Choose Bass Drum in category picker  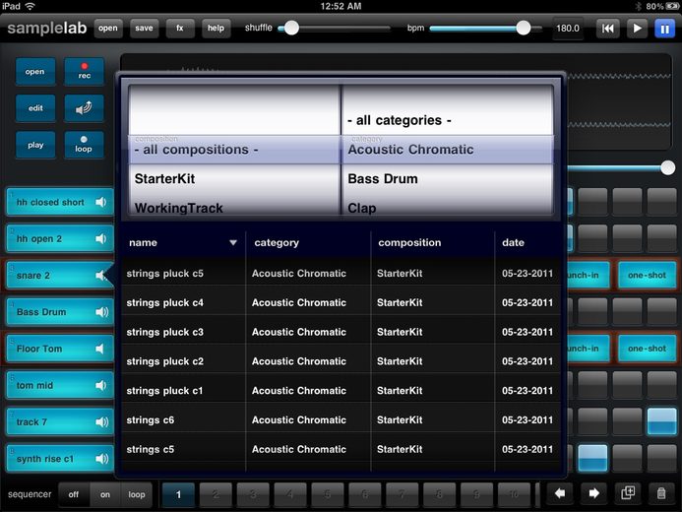(x=448, y=179)
